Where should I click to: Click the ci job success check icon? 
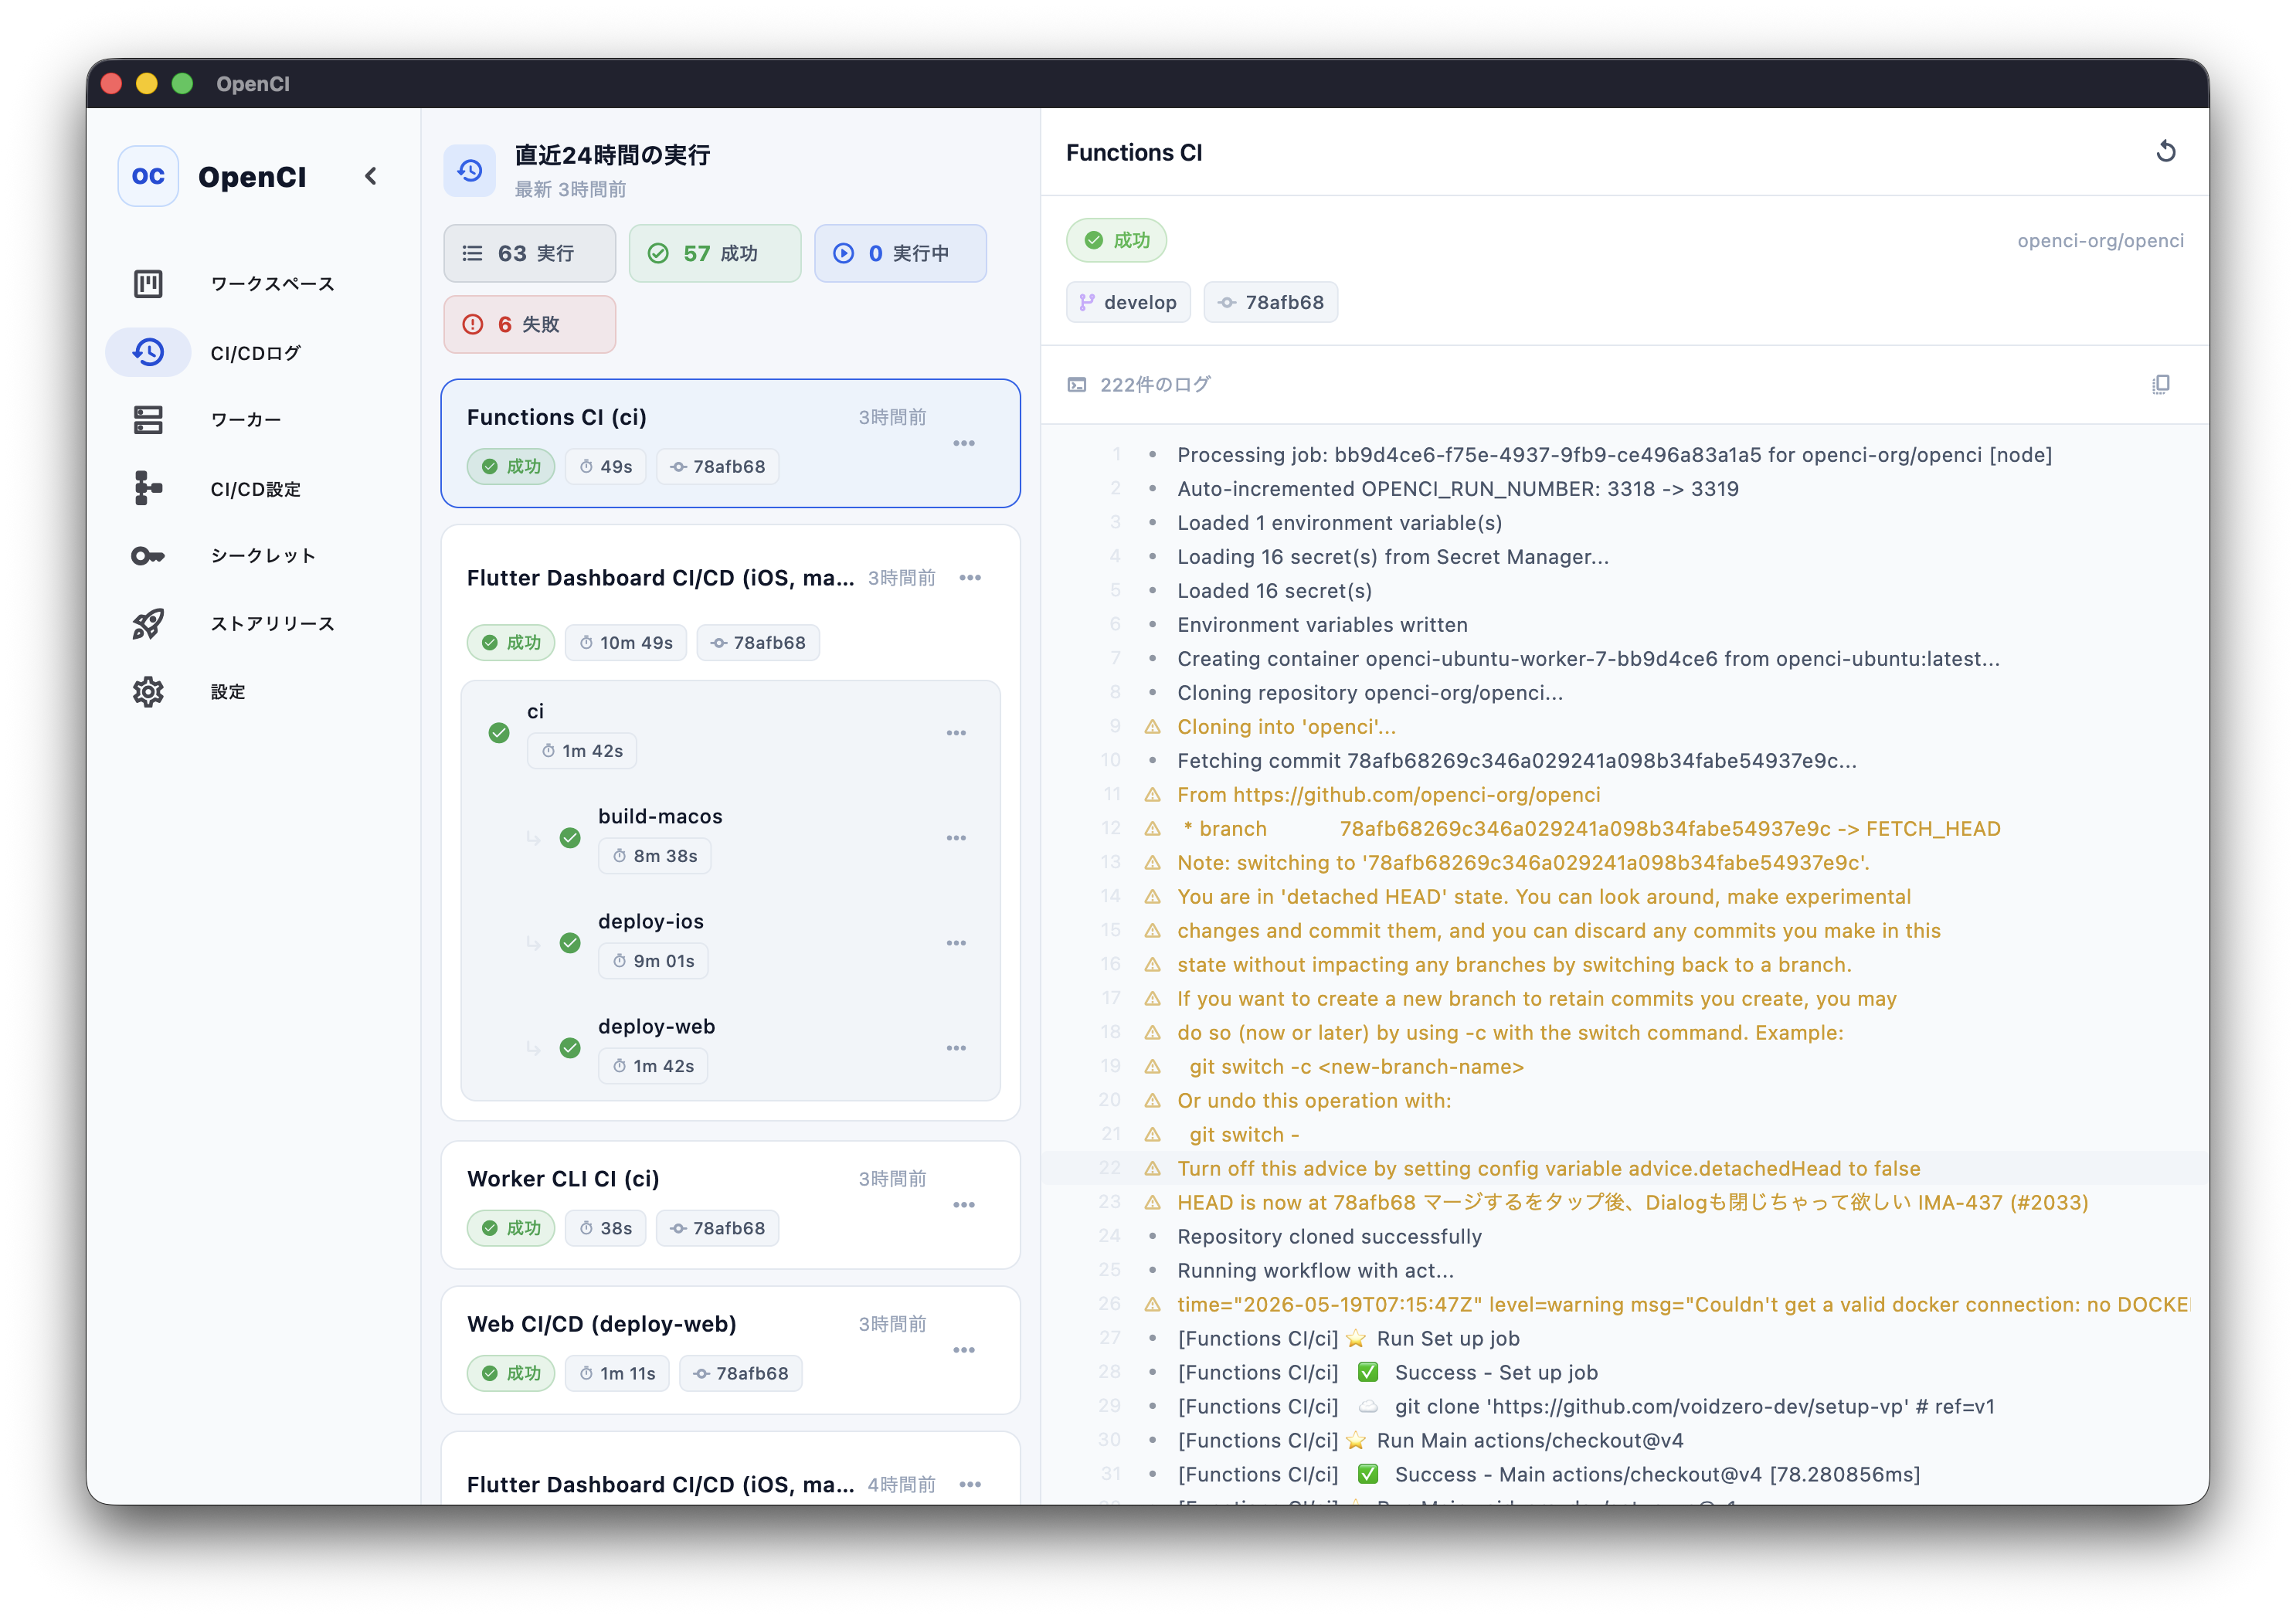[499, 733]
